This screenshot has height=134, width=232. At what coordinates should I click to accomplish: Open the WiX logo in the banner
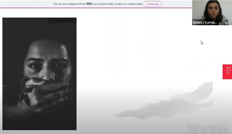89,4
